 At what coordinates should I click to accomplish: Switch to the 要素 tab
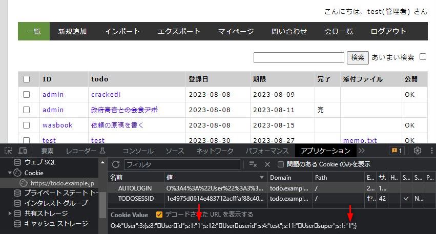coord(47,151)
